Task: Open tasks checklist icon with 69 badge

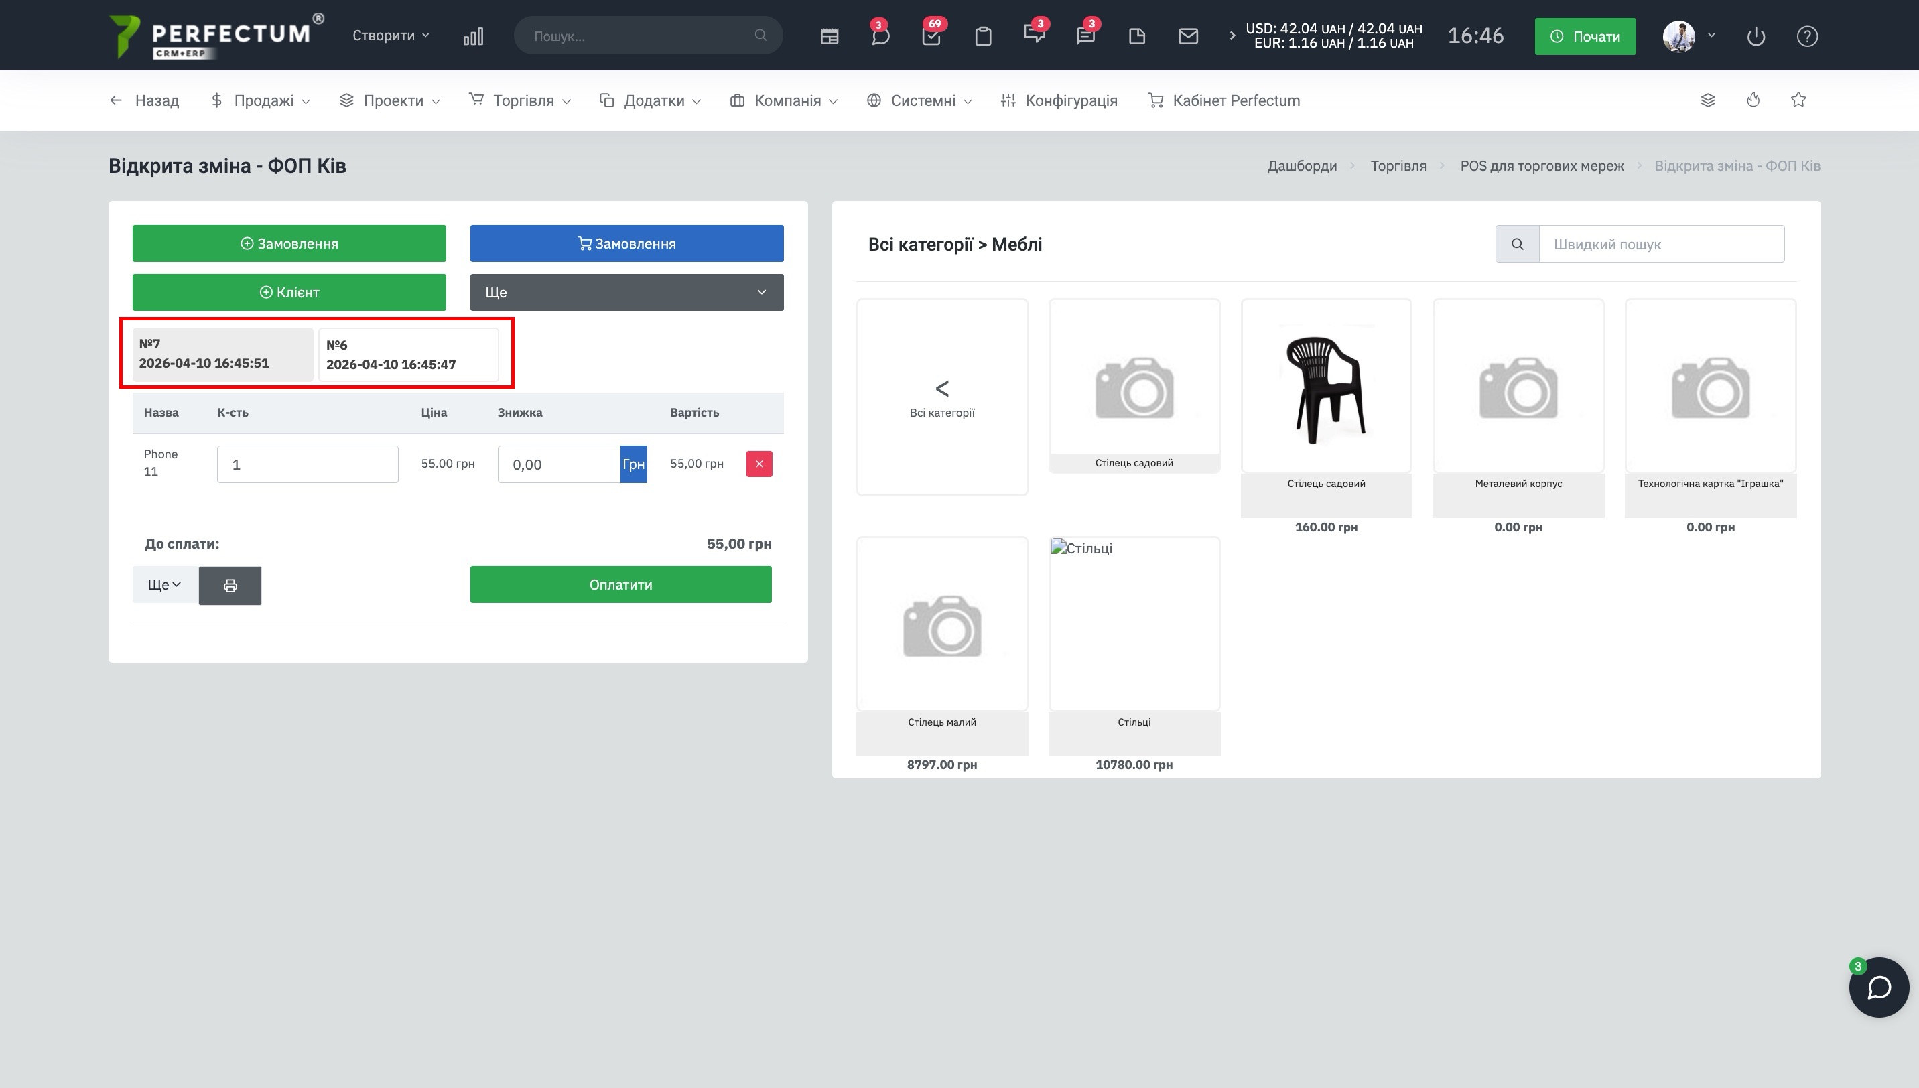Action: (931, 36)
